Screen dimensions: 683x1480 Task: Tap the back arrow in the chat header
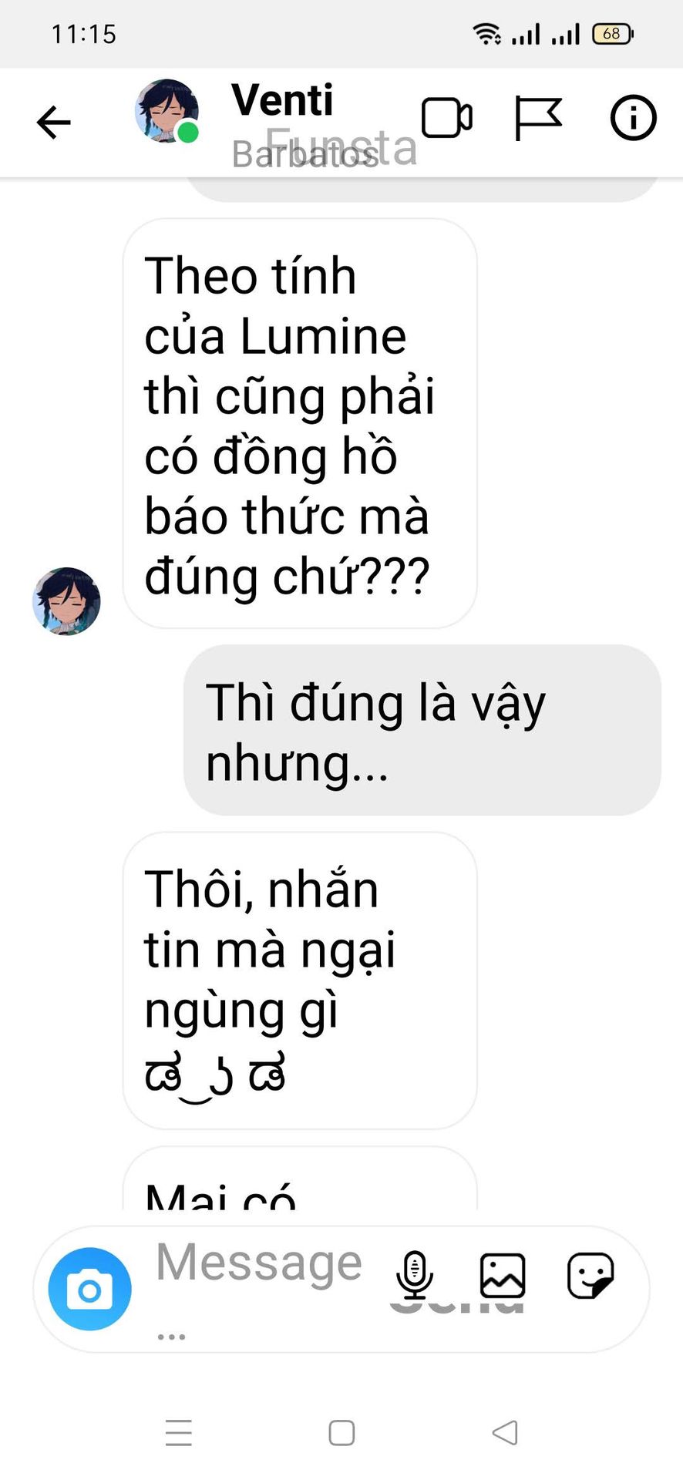tap(53, 122)
